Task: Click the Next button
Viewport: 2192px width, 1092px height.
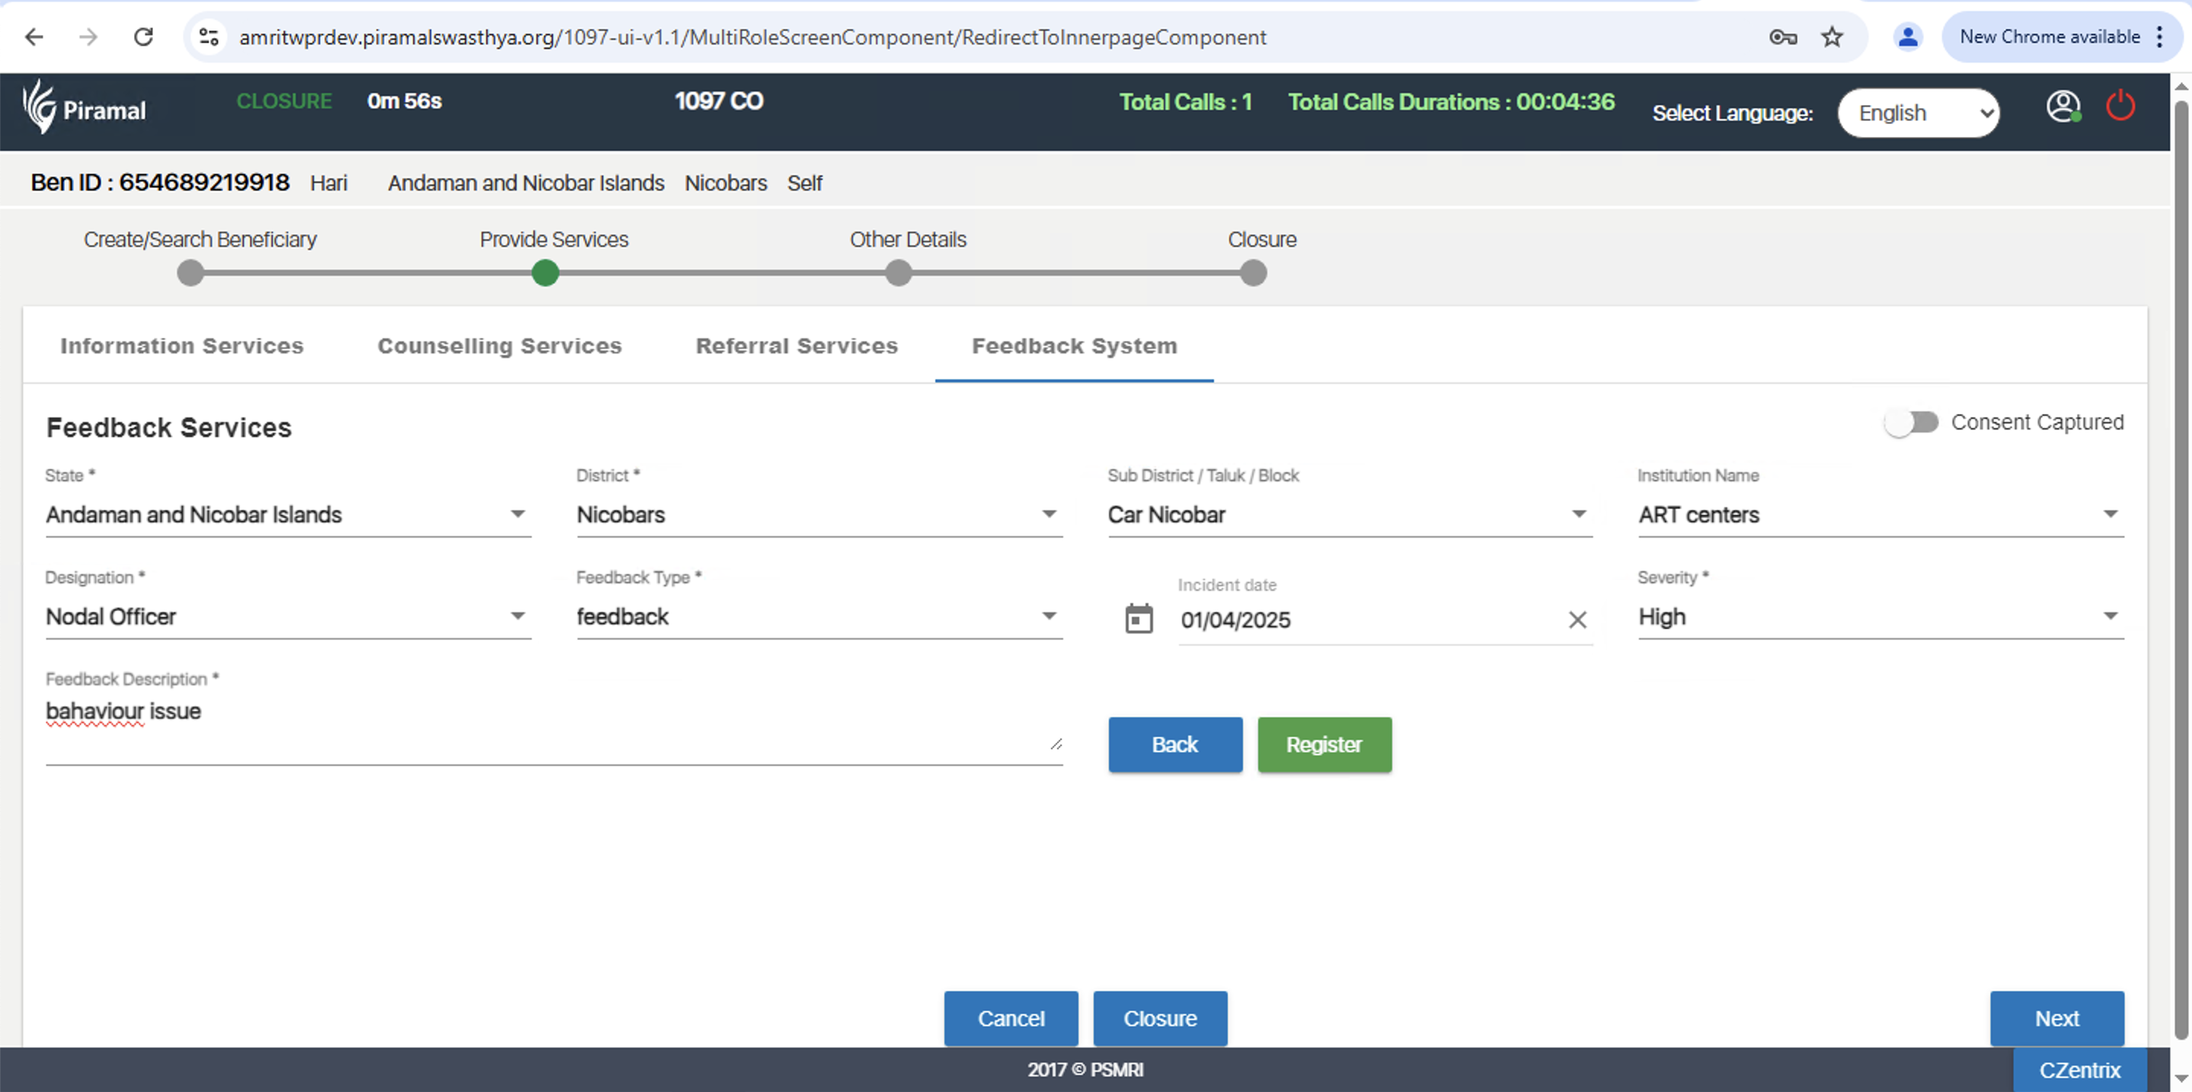Action: (x=2056, y=1018)
